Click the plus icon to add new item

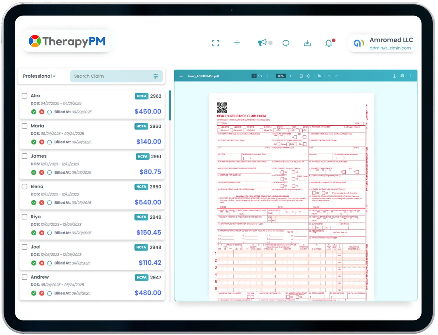point(237,43)
